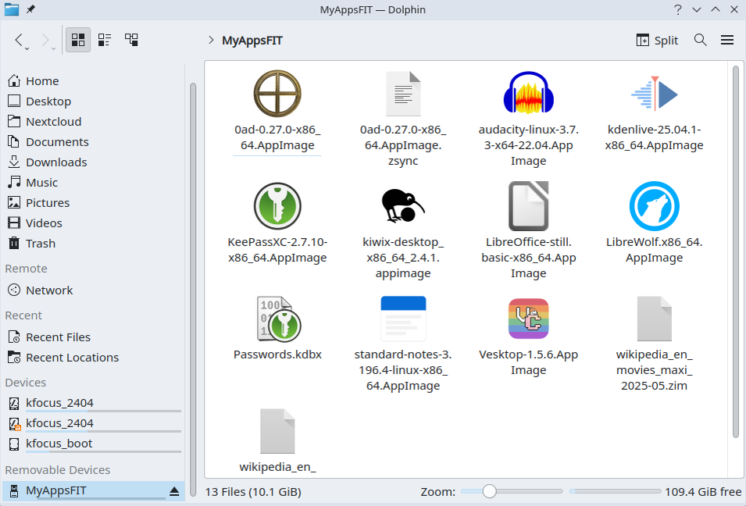Select the LibreWolf AppImage icon
The image size is (746, 506).
pos(654,206)
